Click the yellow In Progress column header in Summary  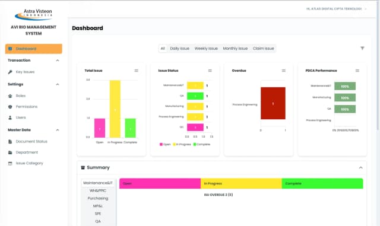241,184
